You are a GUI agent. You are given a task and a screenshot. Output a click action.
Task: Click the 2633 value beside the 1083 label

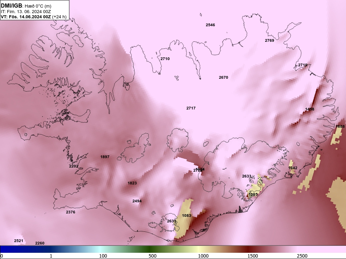click(172, 221)
